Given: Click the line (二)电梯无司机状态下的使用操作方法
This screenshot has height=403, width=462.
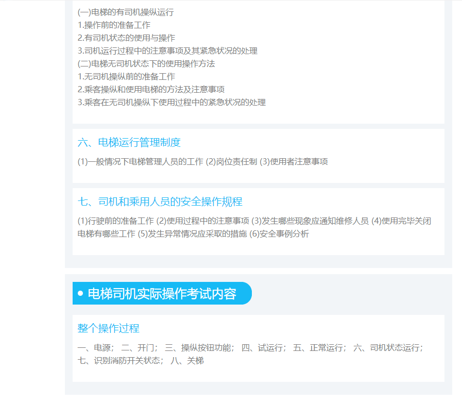Looking at the screenshot, I should 146,64.
